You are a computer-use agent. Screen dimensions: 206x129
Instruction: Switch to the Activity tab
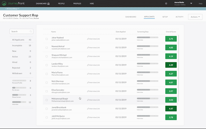(x=180, y=17)
